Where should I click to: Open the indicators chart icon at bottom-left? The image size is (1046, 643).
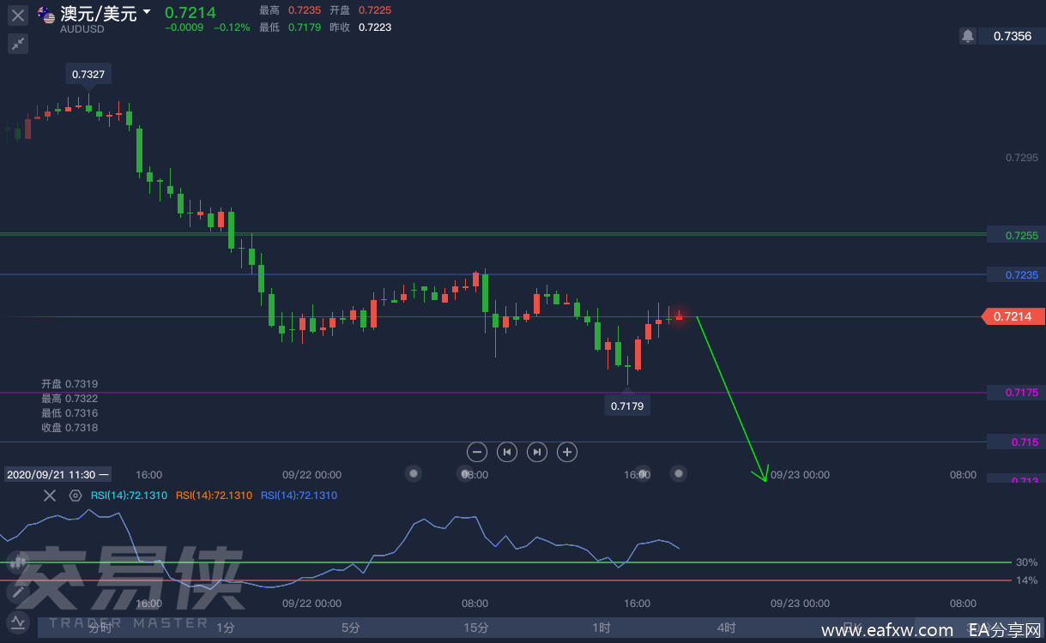click(17, 622)
